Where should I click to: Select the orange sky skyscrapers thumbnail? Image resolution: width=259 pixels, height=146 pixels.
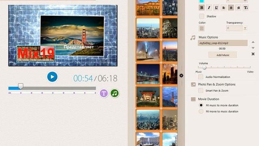pos(170,74)
